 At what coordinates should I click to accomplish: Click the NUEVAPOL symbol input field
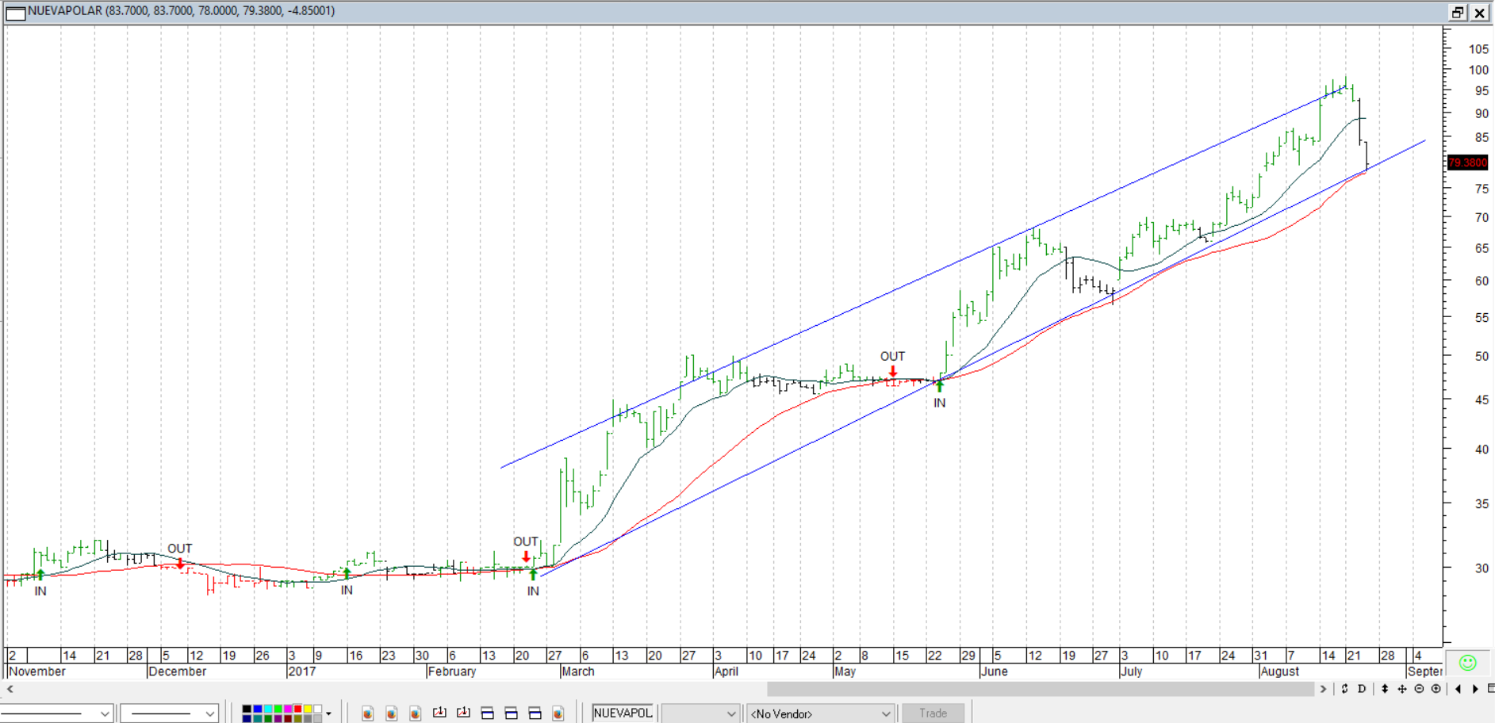[623, 713]
